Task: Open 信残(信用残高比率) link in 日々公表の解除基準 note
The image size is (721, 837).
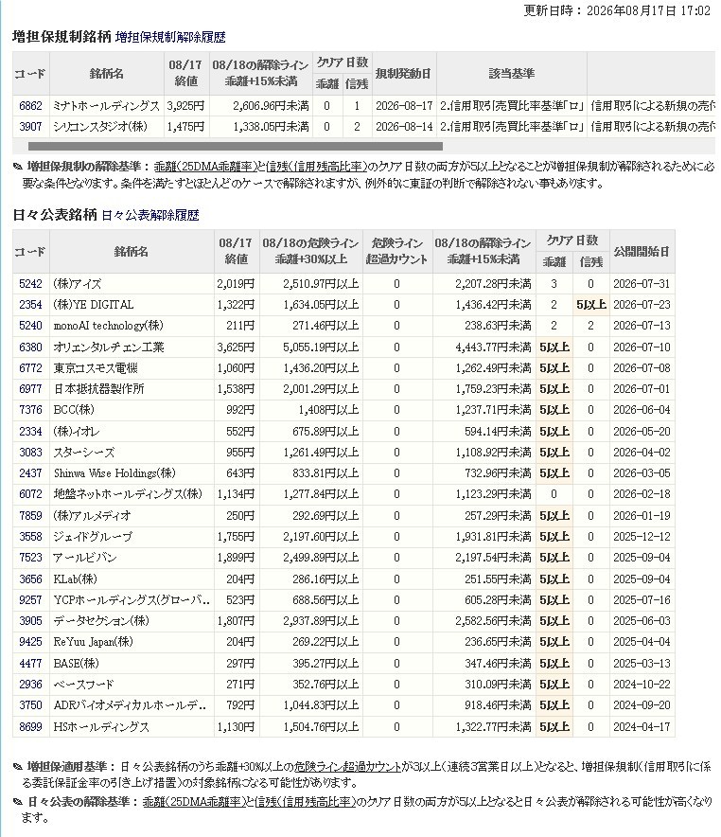Action: click(x=305, y=801)
